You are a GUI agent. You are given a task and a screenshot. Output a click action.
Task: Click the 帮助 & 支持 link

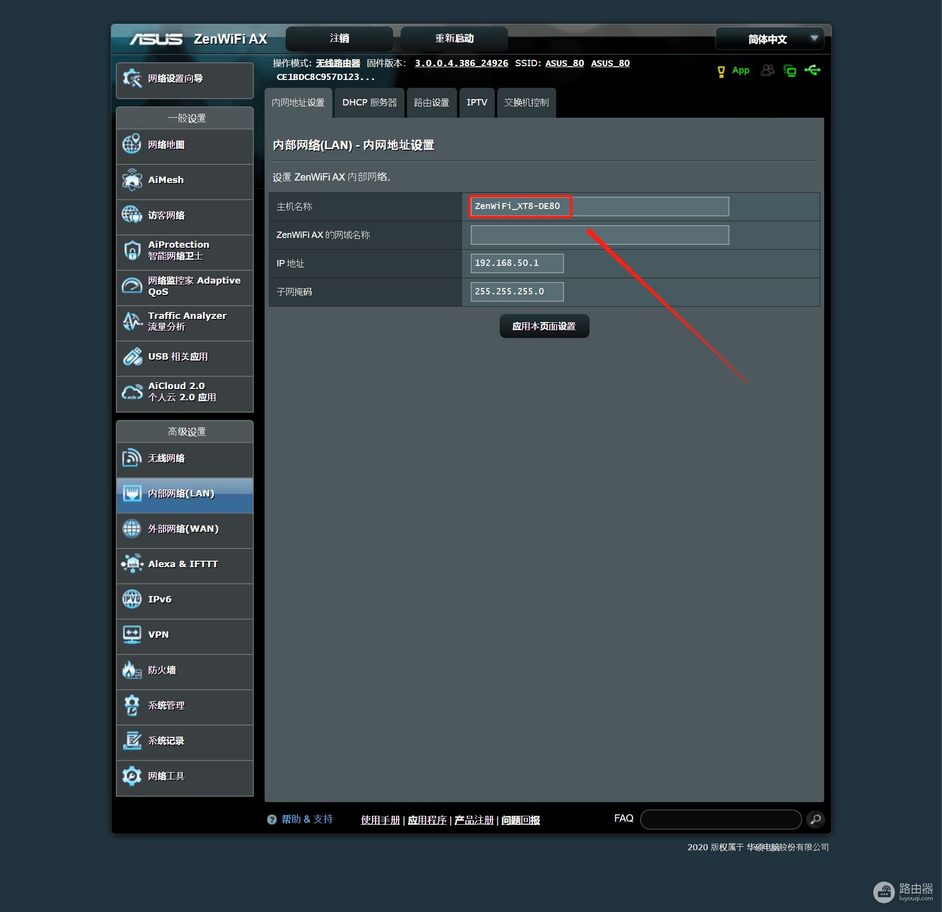coord(307,819)
